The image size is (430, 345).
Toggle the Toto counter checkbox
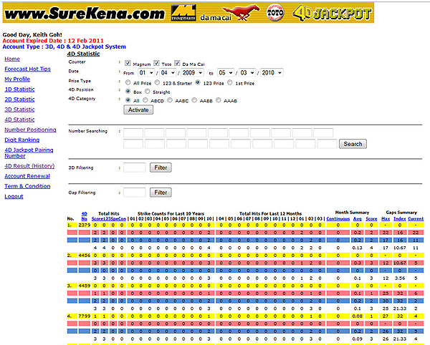(x=156, y=63)
